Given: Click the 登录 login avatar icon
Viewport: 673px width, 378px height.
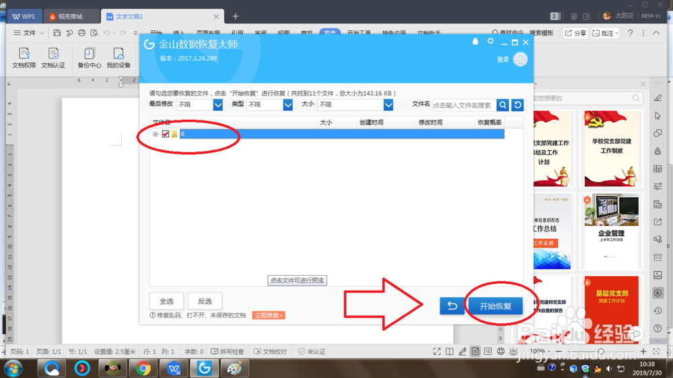Looking at the screenshot, I should pos(520,59).
